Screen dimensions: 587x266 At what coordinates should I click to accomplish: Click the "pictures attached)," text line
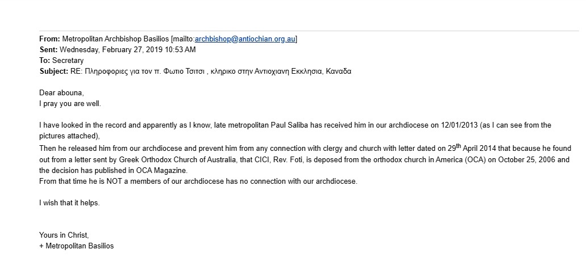pos(70,136)
